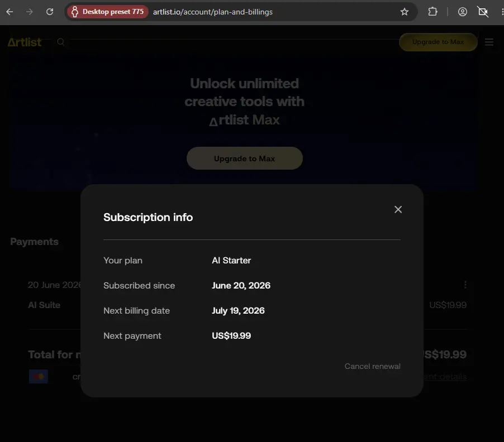This screenshot has width=504, height=442.
Task: Open payment row three-dots options
Action: (465, 285)
